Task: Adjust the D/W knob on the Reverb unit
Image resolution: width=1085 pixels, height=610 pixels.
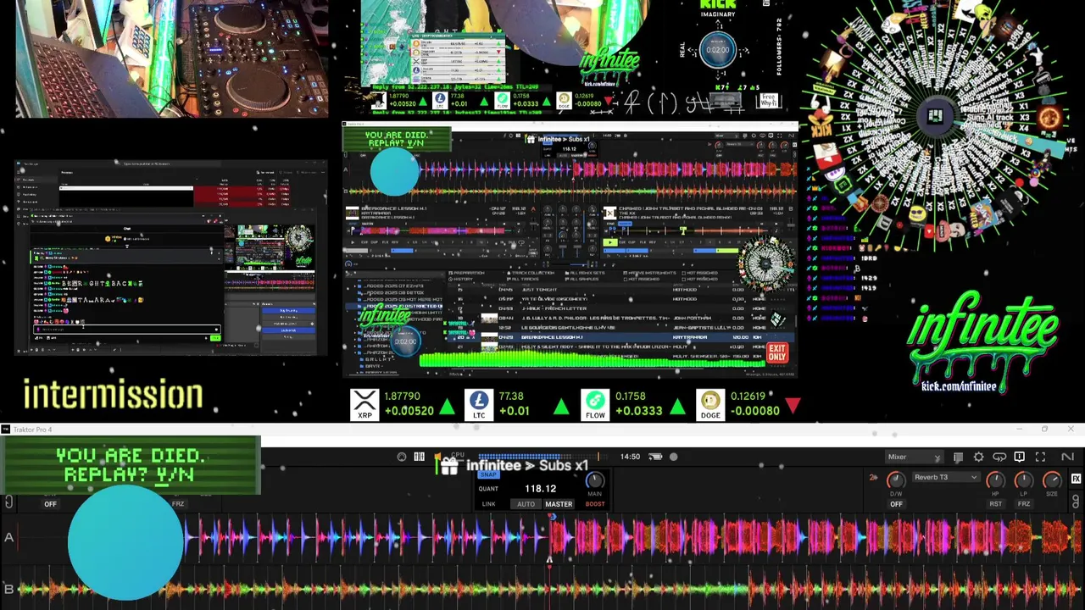Action: 896,480
